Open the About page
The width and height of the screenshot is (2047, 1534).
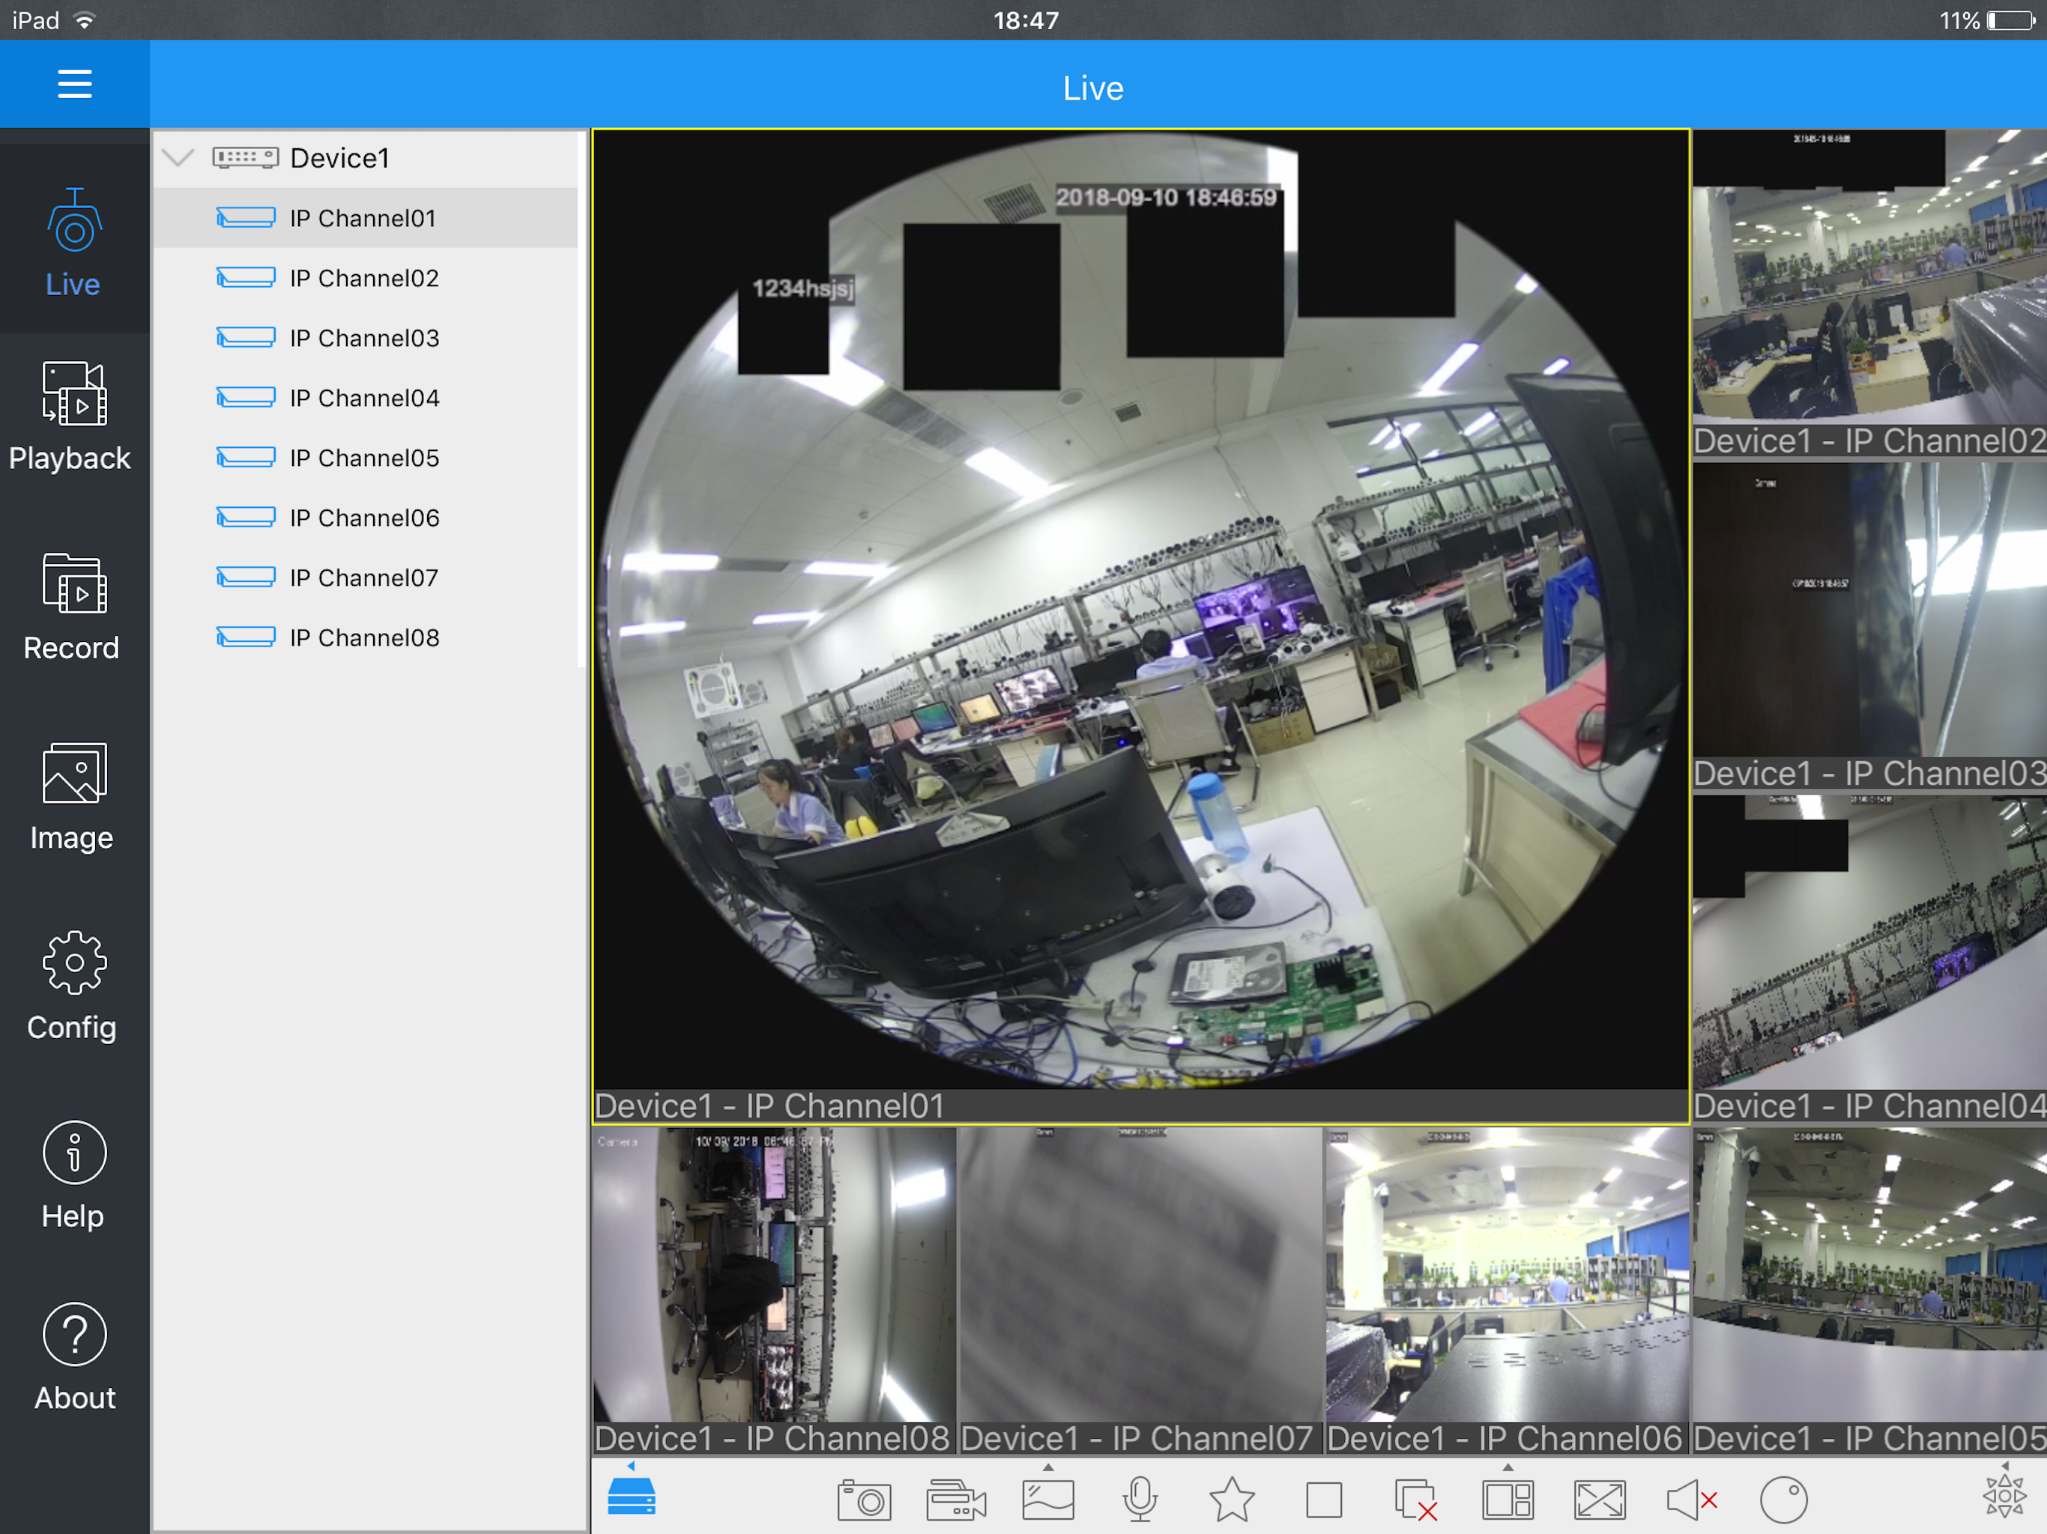coord(73,1356)
